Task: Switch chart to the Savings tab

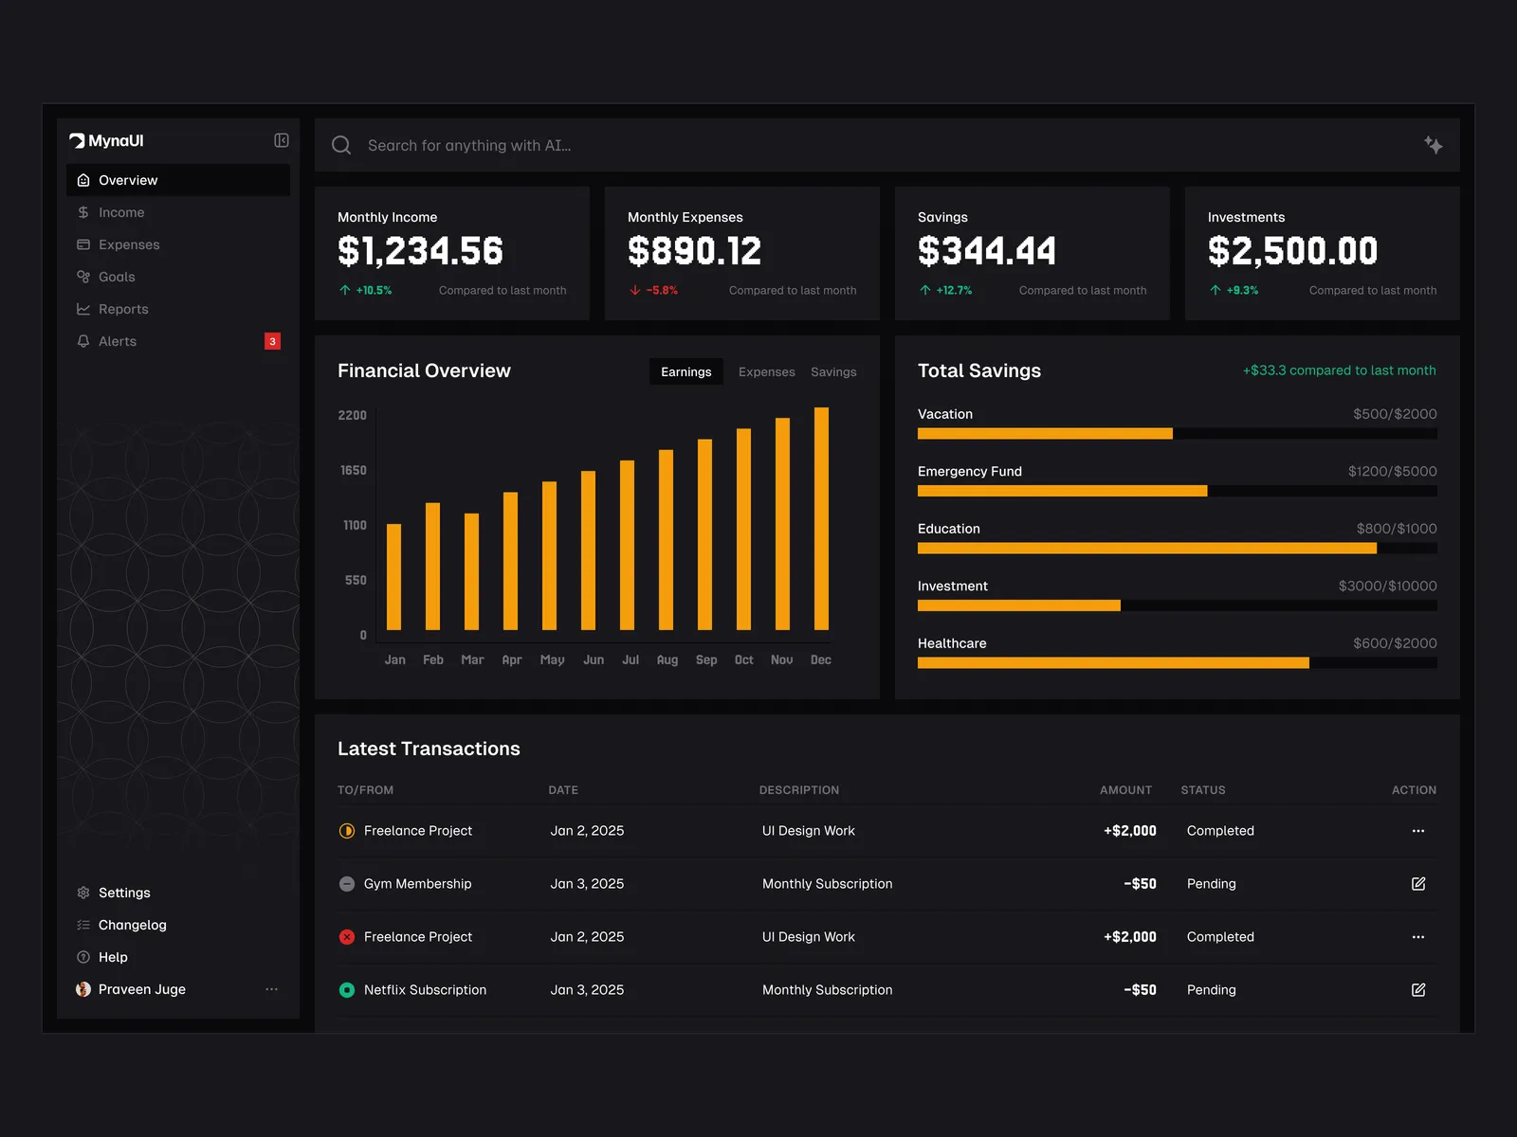Action: click(x=832, y=371)
